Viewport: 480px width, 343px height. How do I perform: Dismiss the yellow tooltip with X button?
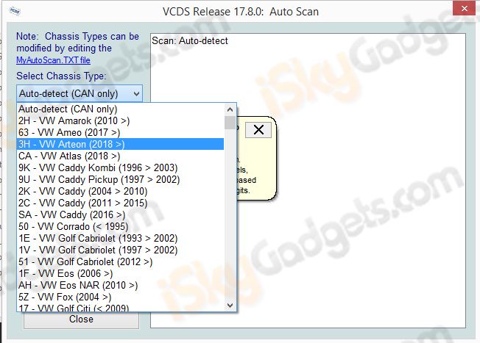(258, 130)
